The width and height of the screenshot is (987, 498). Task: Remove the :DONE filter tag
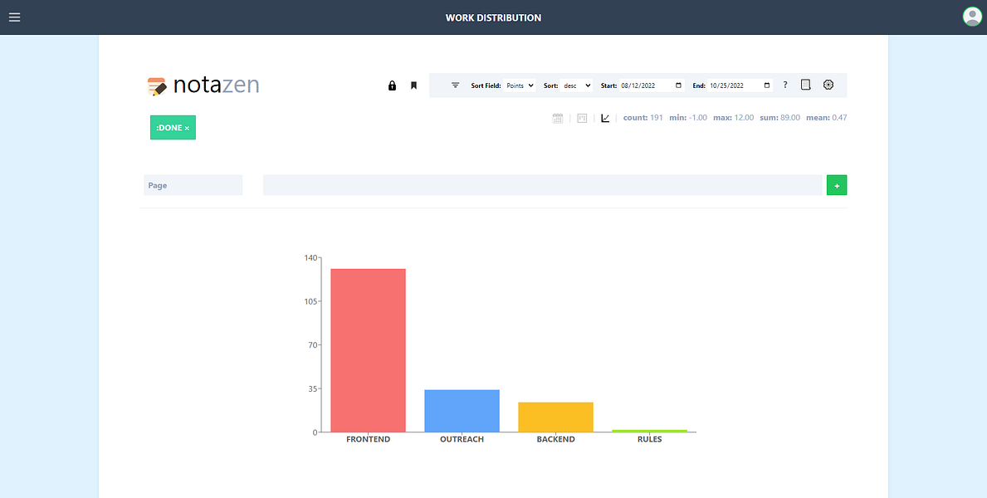(187, 128)
